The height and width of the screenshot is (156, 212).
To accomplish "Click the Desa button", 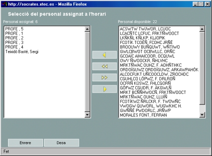I will (61, 143).
